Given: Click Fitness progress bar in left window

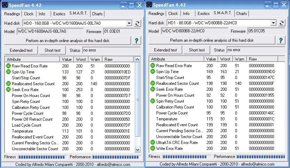Looking at the screenshot, I should [43, 157].
